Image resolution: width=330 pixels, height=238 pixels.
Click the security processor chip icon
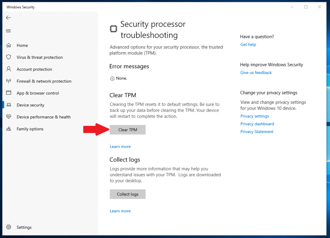point(113,29)
